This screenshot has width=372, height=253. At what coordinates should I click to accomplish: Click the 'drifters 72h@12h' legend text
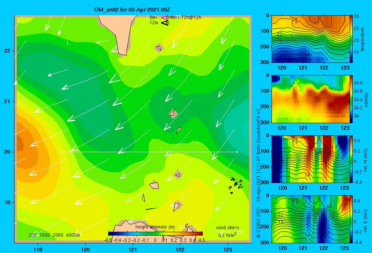pyautogui.click(x=184, y=17)
